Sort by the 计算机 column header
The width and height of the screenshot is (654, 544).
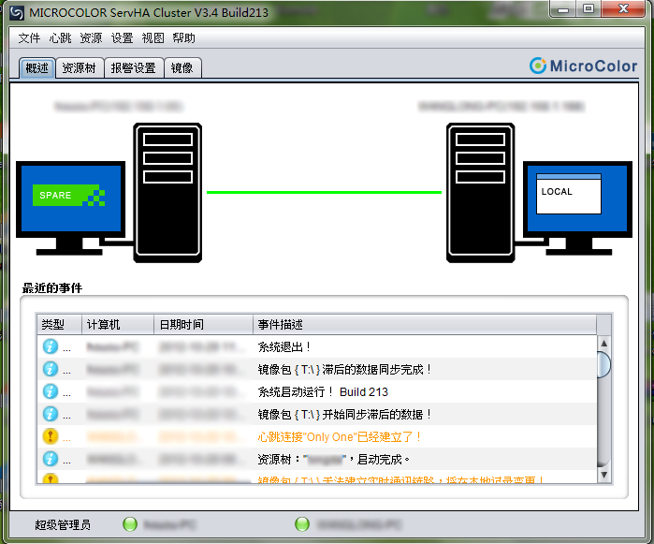pos(118,324)
